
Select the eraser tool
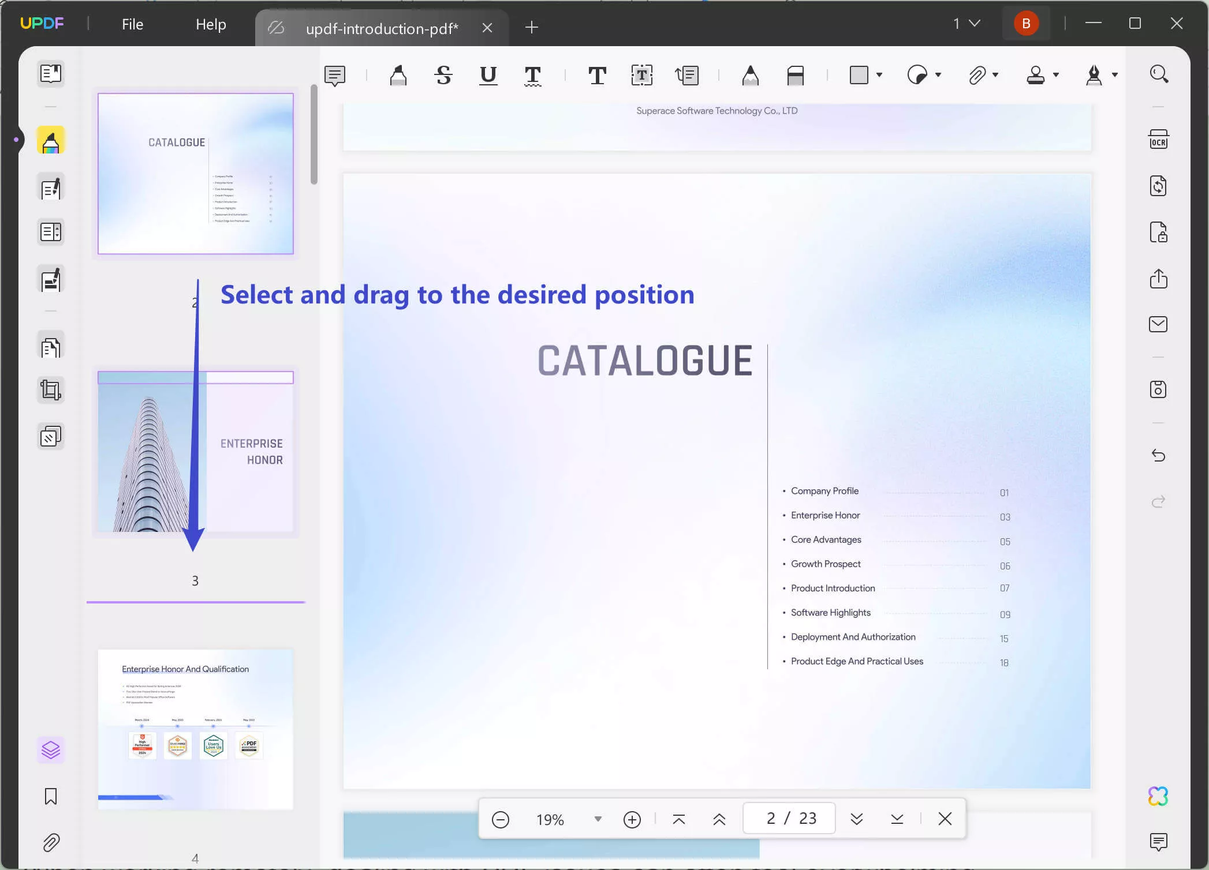click(795, 75)
